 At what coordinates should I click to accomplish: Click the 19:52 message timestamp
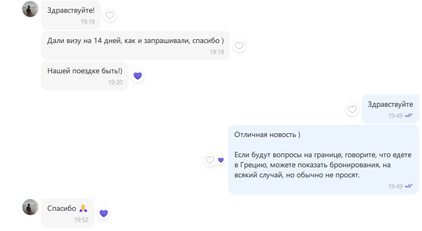tap(81, 219)
